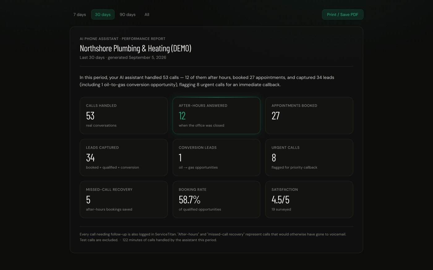
Task: Click the "flagged for priority callback" caption
Action: pos(294,167)
